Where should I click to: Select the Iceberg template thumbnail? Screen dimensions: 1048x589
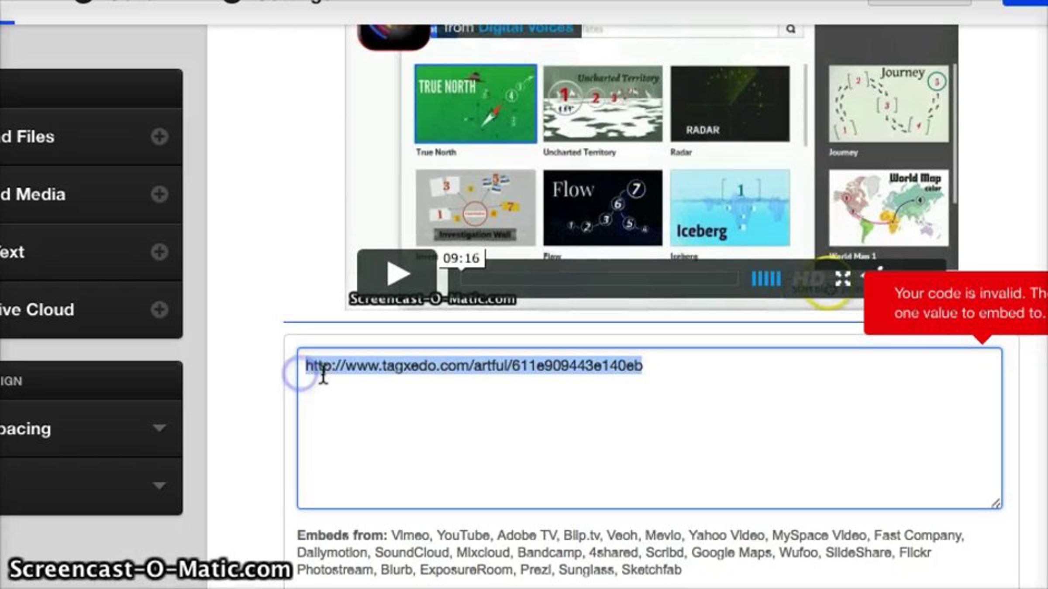click(x=730, y=208)
